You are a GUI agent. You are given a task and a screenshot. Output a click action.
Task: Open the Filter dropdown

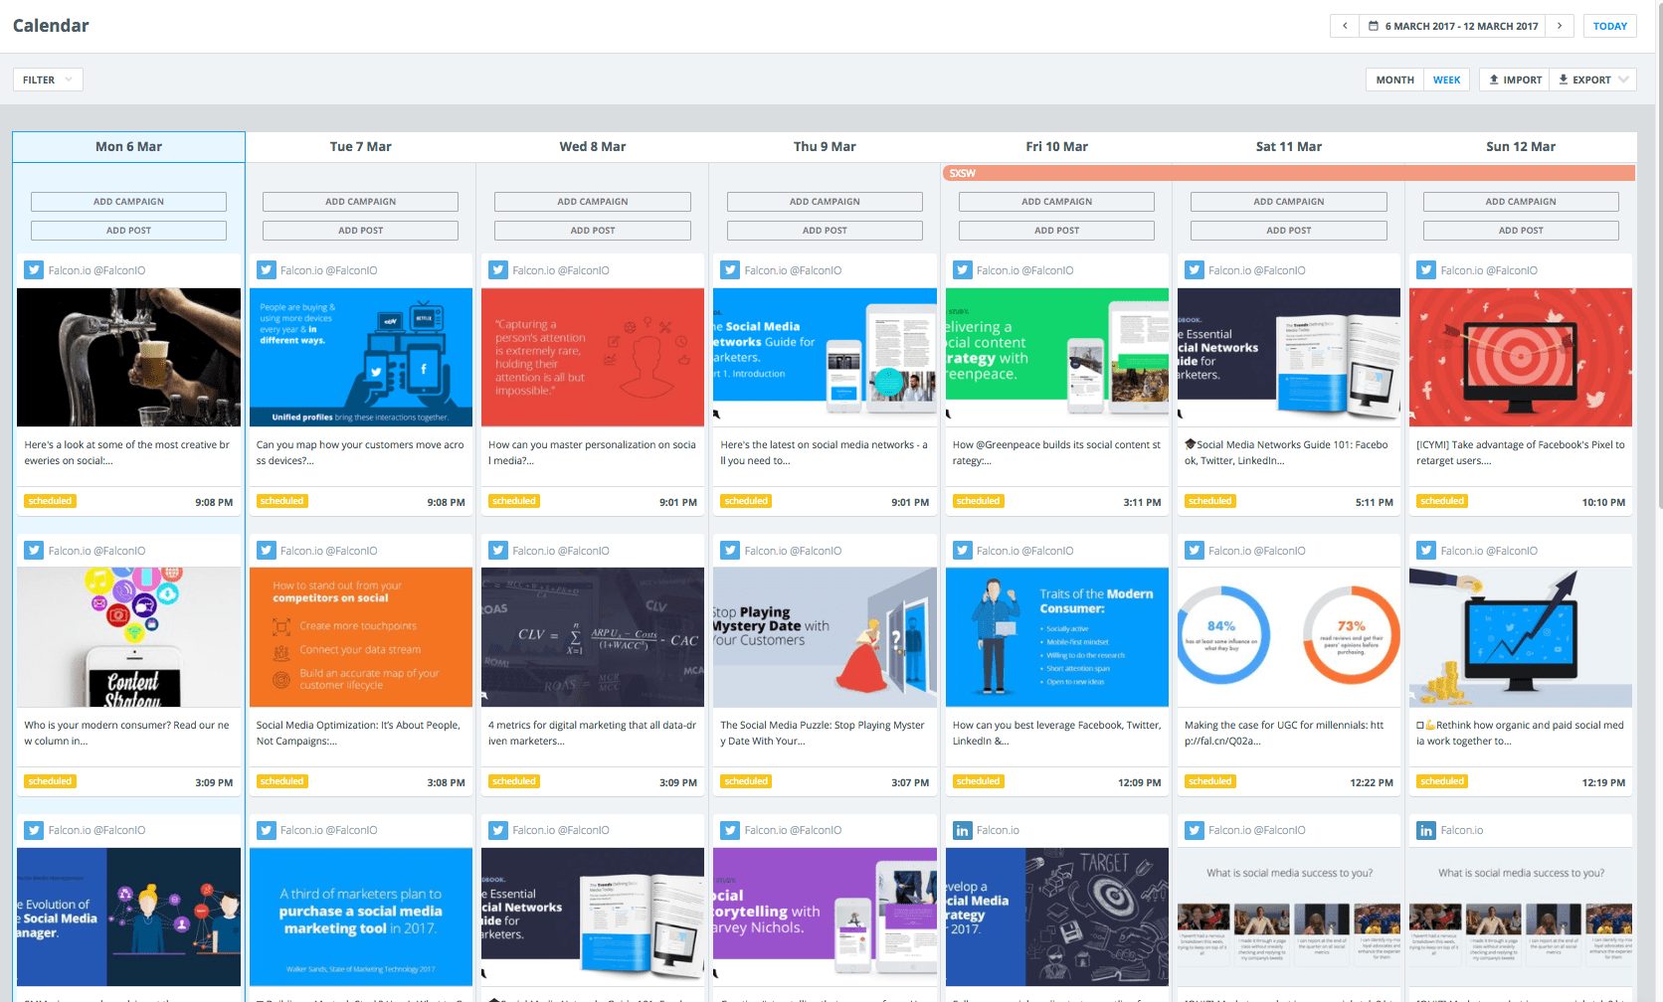pyautogui.click(x=48, y=80)
